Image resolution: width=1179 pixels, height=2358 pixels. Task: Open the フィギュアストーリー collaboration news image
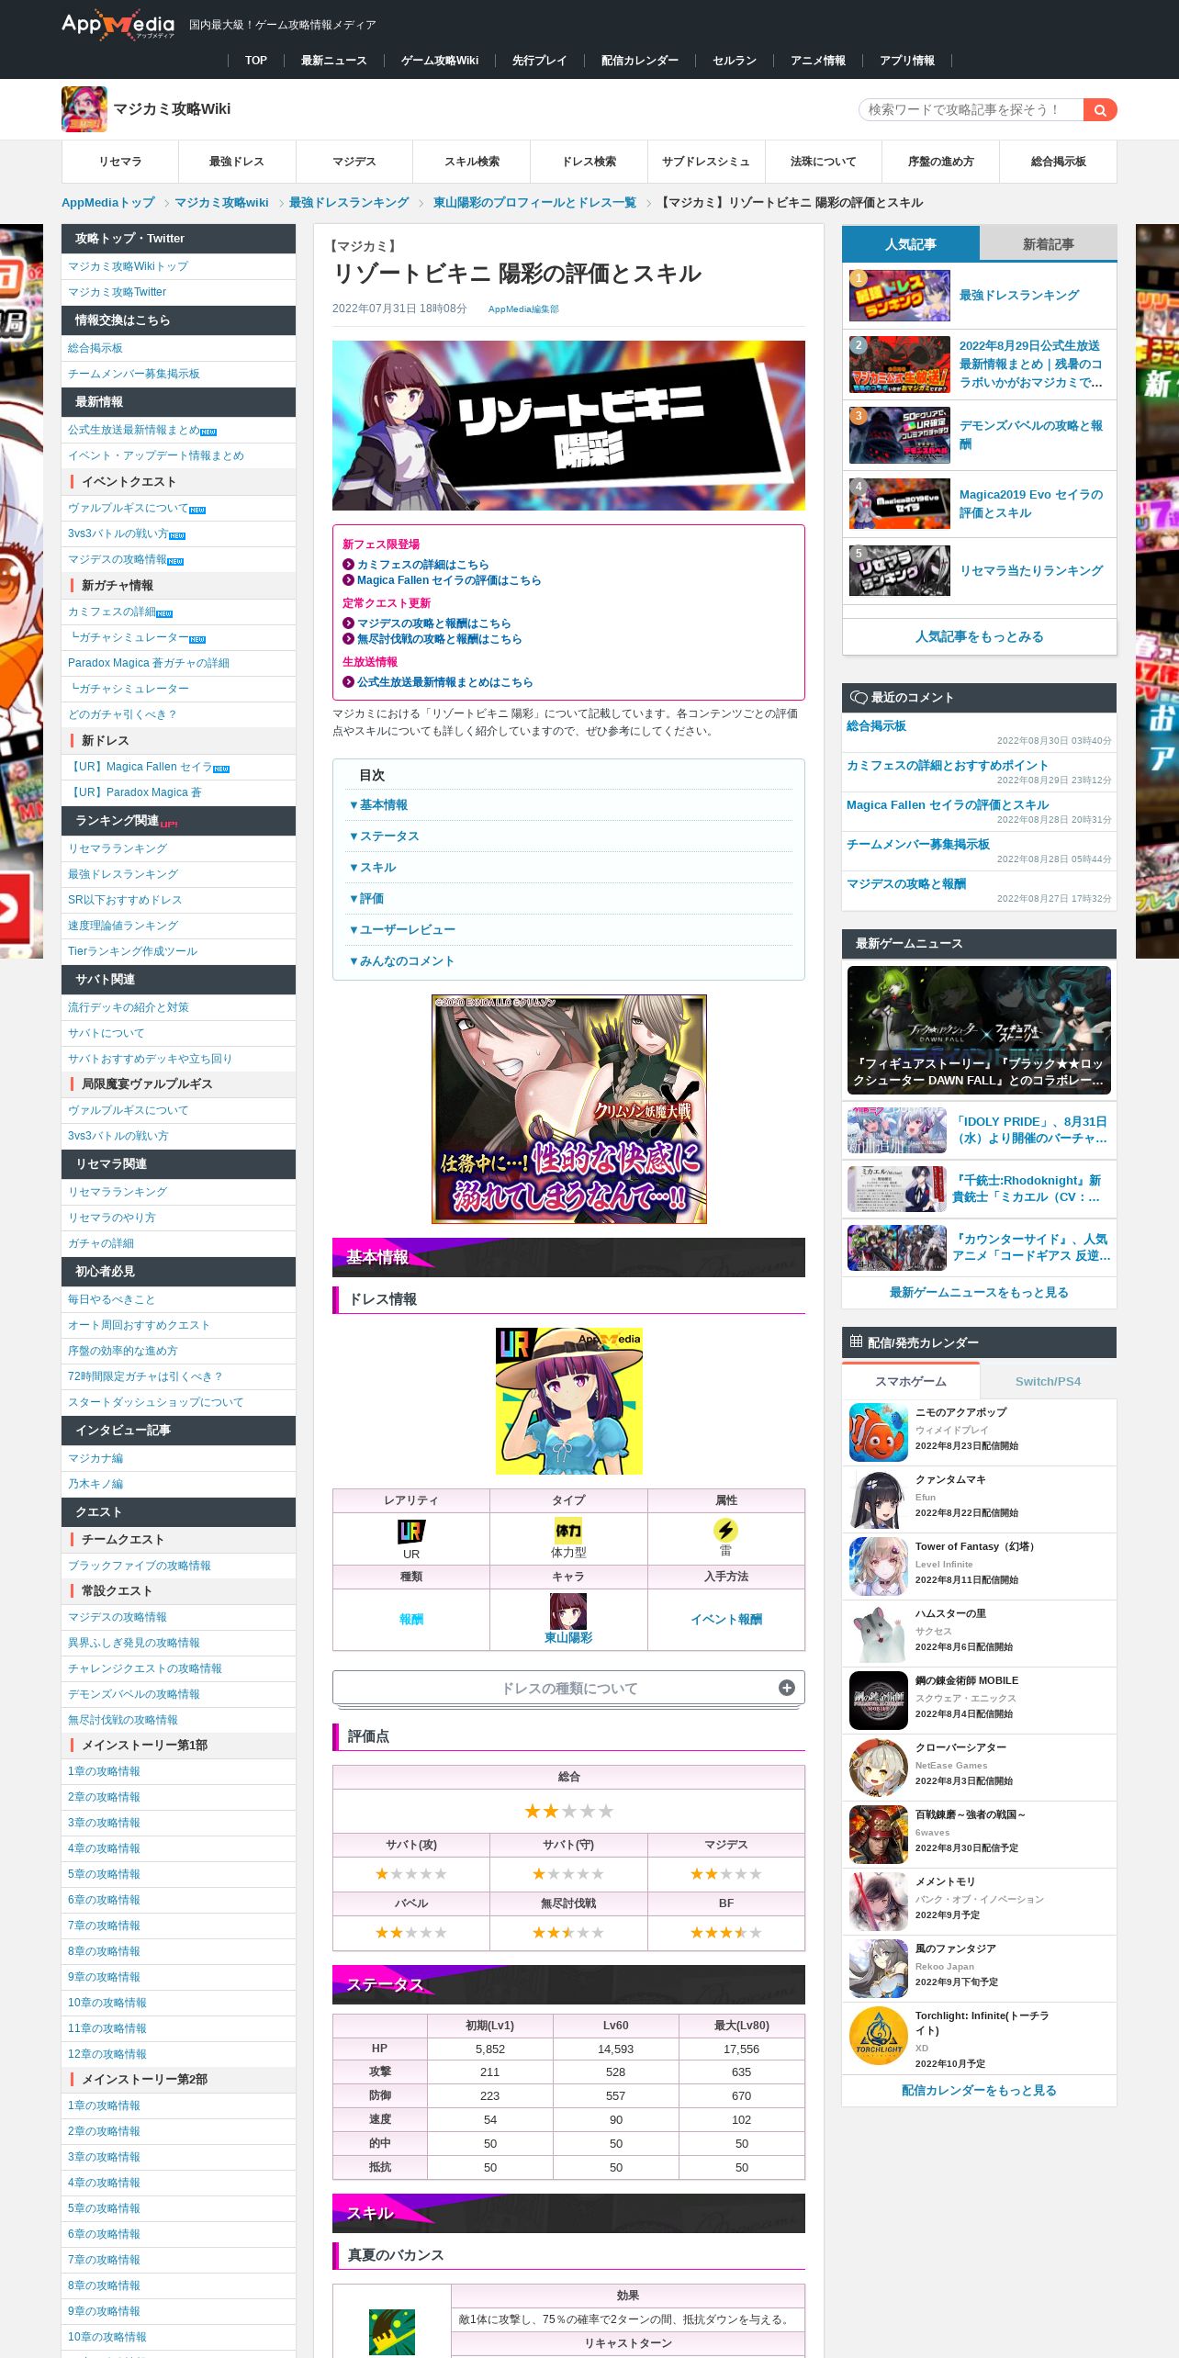click(979, 1030)
